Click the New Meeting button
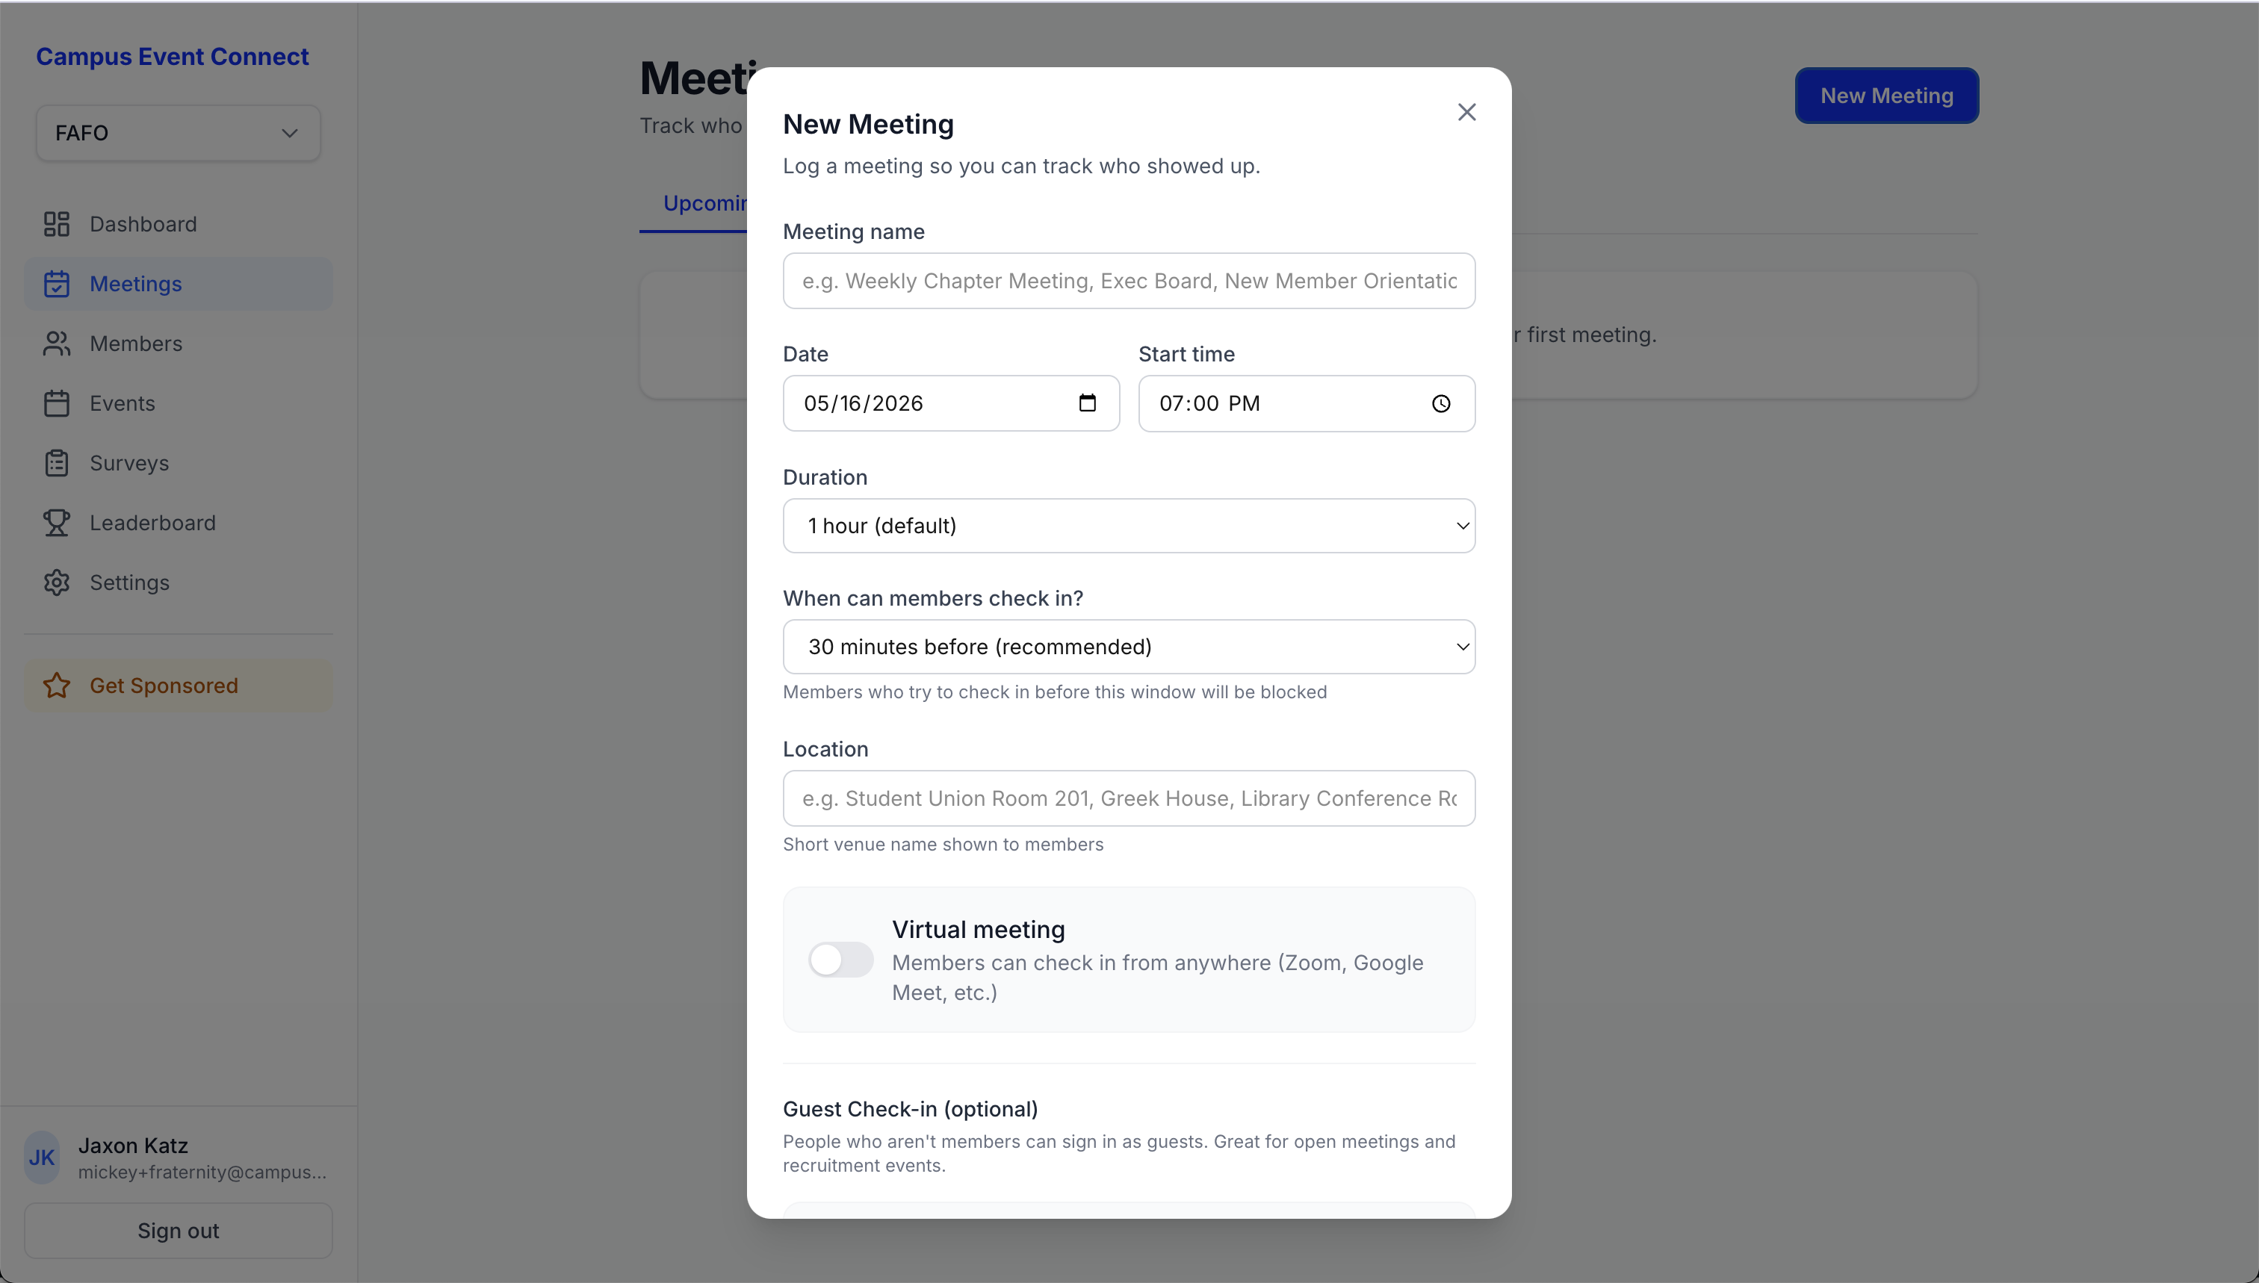Screen dimensions: 2259x1283 (1886, 95)
